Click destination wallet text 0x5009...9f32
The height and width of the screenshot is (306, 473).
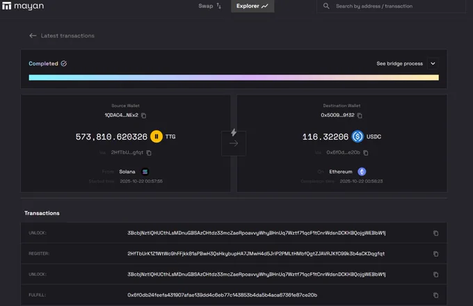coord(337,115)
